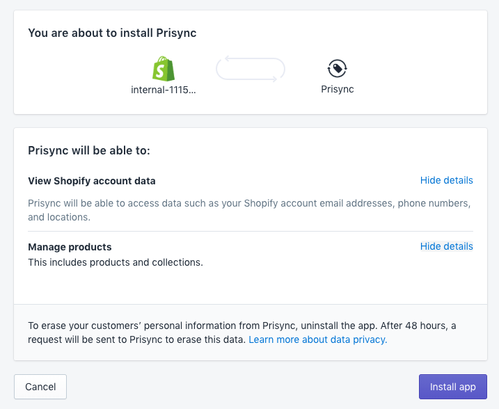This screenshot has width=499, height=409.
Task: Select the View Shopify account data title
Action: (x=91, y=181)
